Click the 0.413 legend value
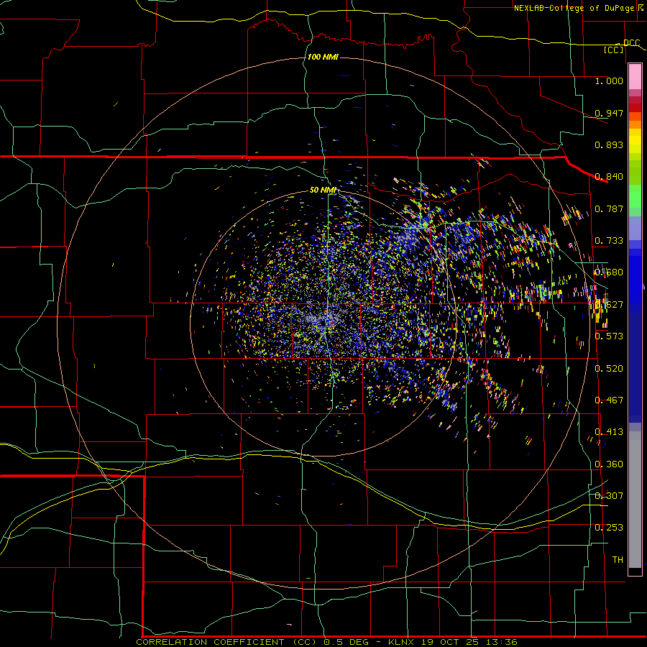 tap(609, 431)
